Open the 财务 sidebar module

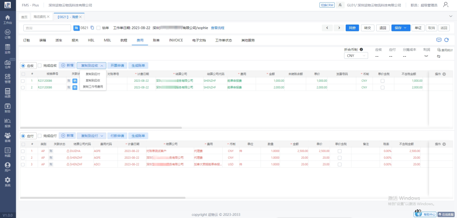pos(8,108)
